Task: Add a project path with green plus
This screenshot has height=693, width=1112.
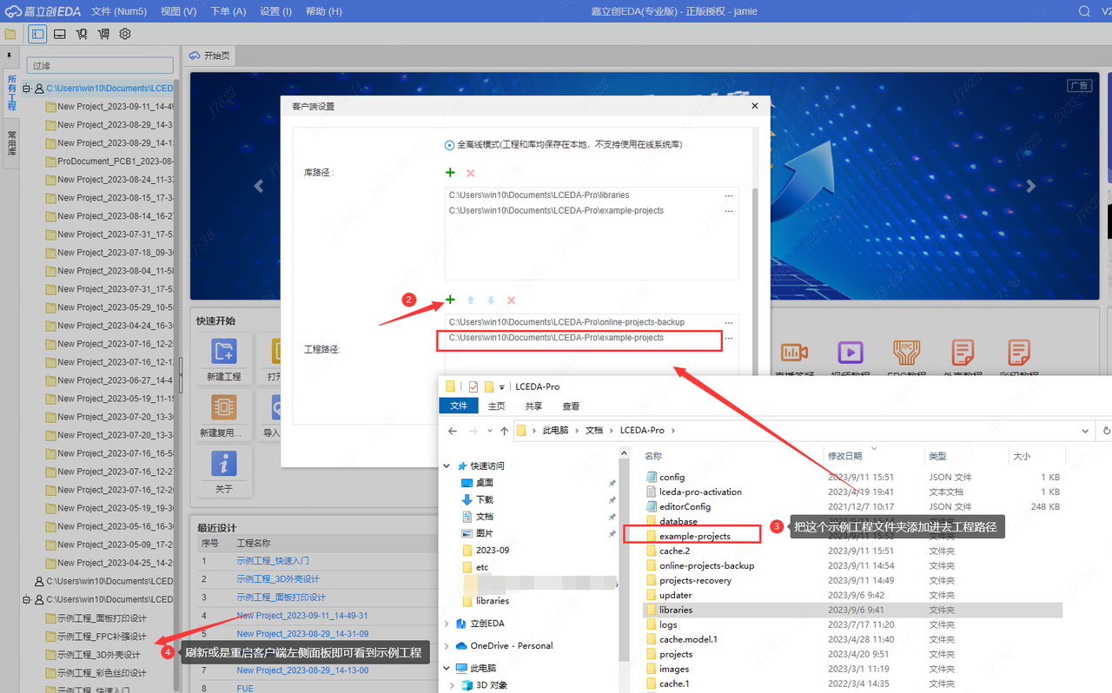Action: 450,300
